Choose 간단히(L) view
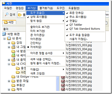Screen dimensions: 112x94 46,43
